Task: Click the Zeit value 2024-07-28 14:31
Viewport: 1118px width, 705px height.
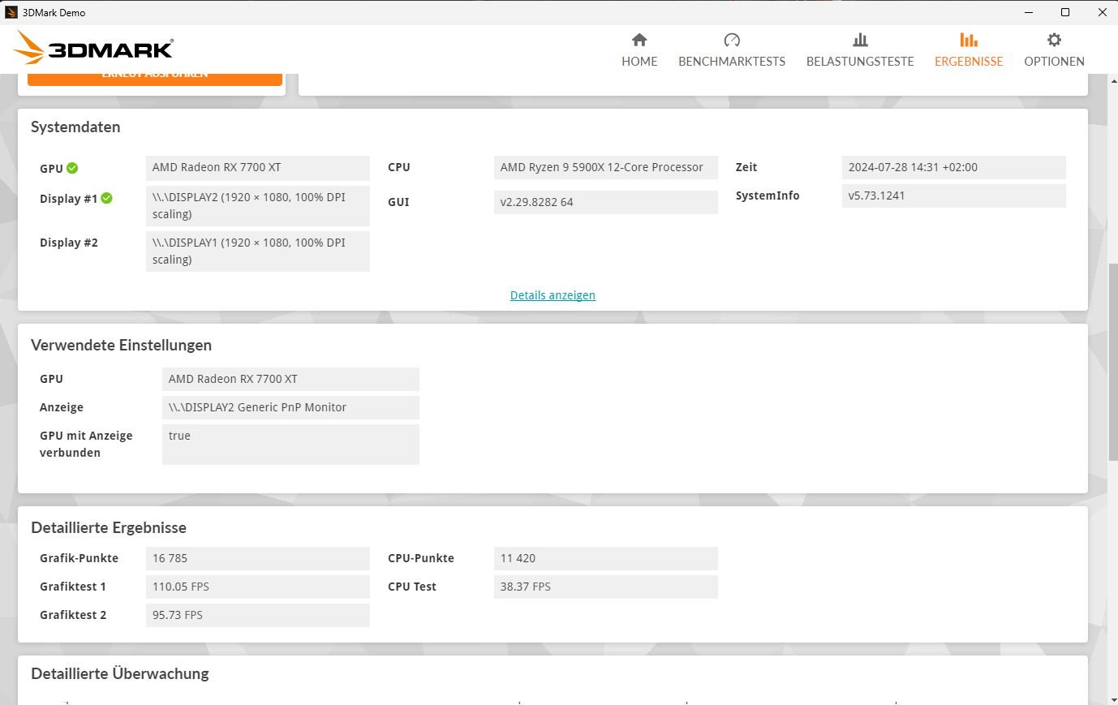Action: 954,167
